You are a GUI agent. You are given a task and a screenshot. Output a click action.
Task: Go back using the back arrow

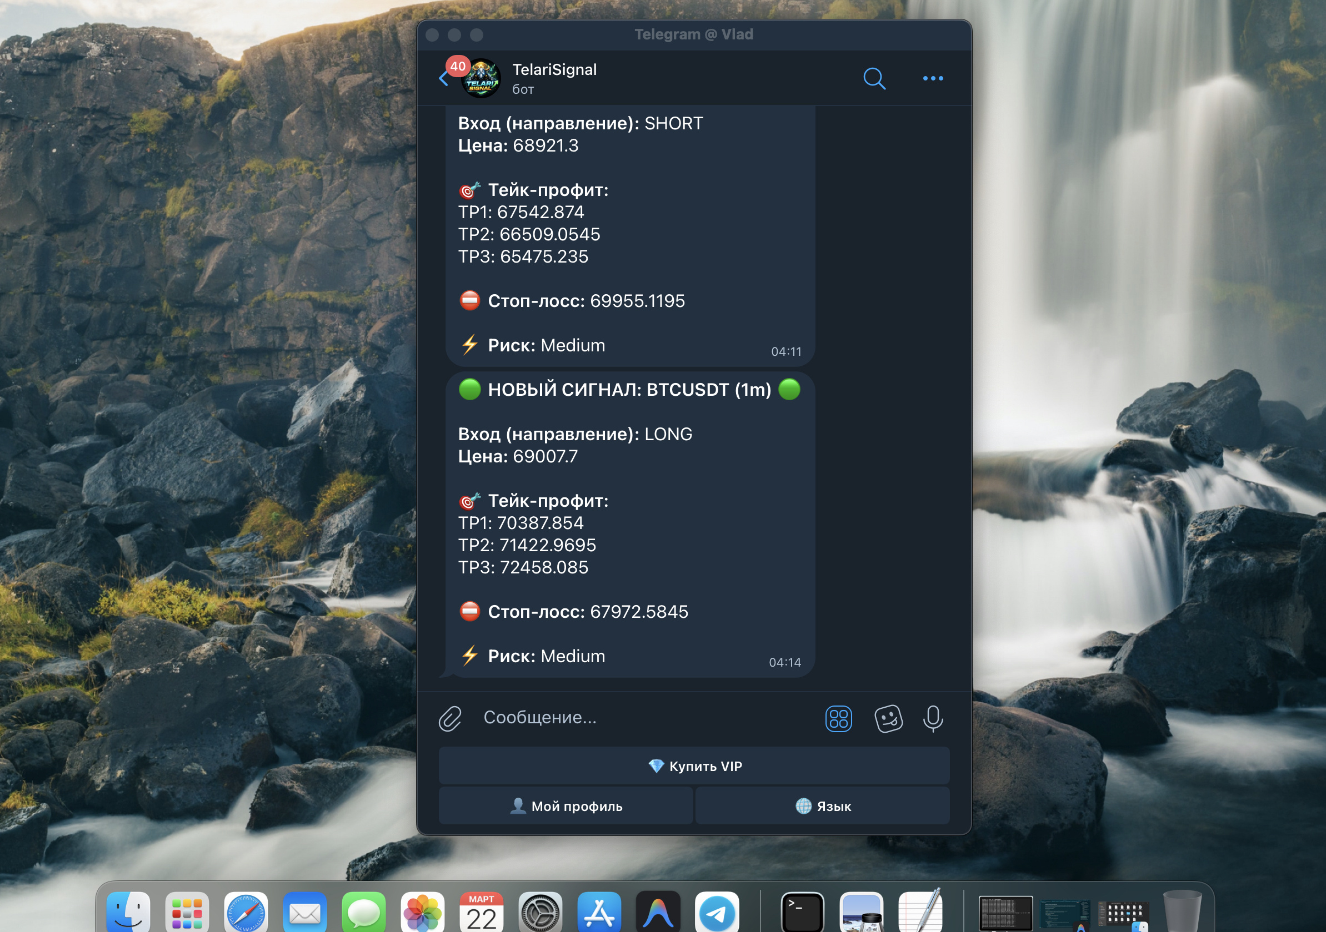443,79
